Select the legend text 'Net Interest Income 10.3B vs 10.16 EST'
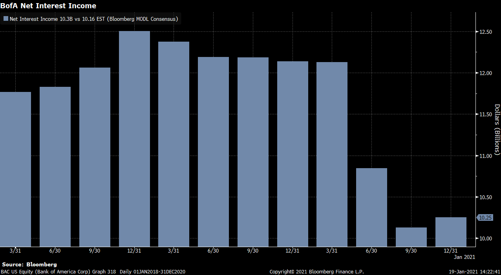 [57, 19]
